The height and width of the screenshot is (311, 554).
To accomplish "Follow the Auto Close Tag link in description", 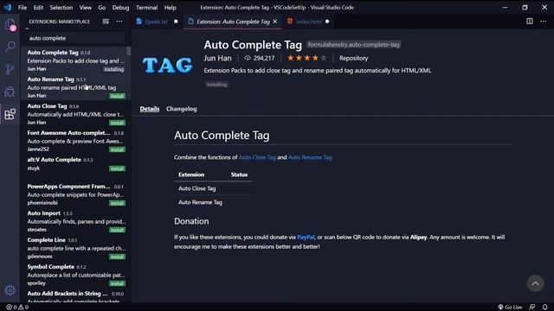I will click(257, 157).
